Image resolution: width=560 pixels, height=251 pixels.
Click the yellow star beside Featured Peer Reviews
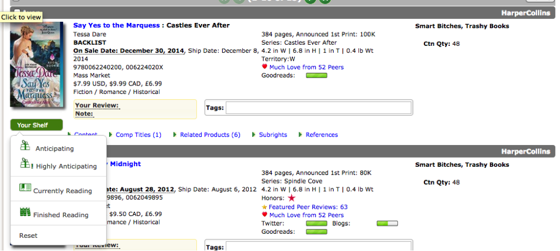[x=264, y=207]
